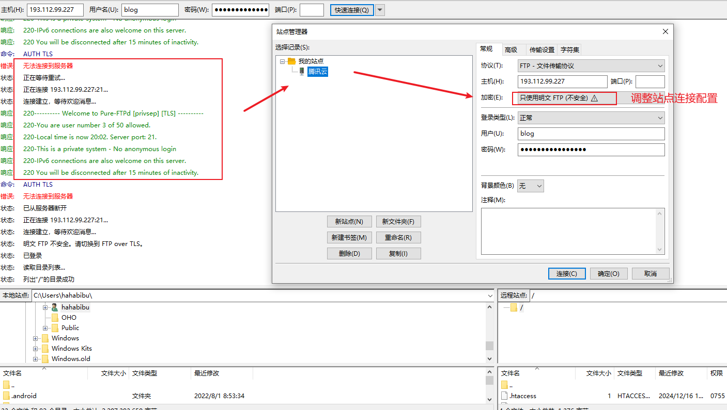This screenshot has height=410, width=727.
Task: Click the .android folder icon
Action: [x=6, y=396]
